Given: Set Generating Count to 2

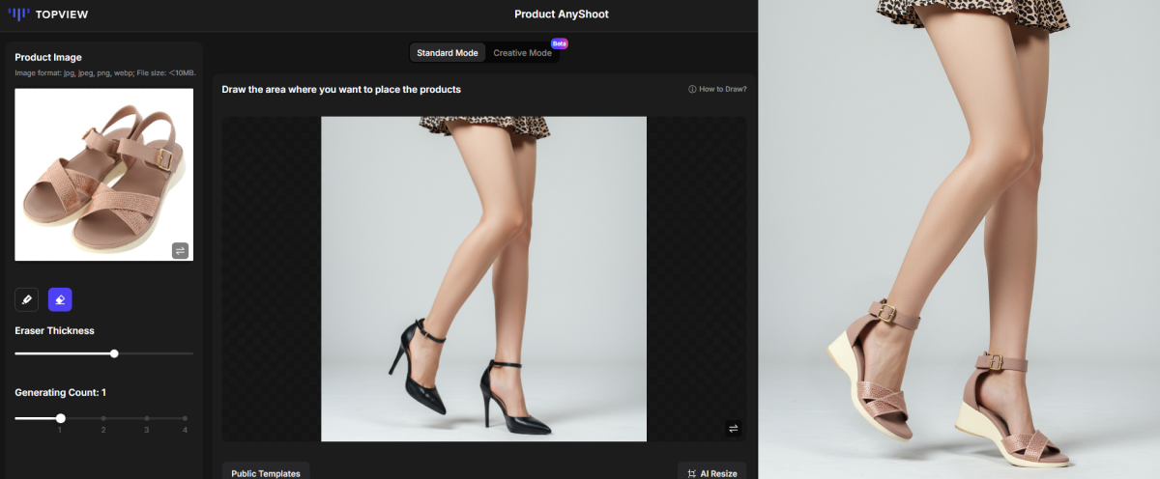Looking at the screenshot, I should (103, 418).
